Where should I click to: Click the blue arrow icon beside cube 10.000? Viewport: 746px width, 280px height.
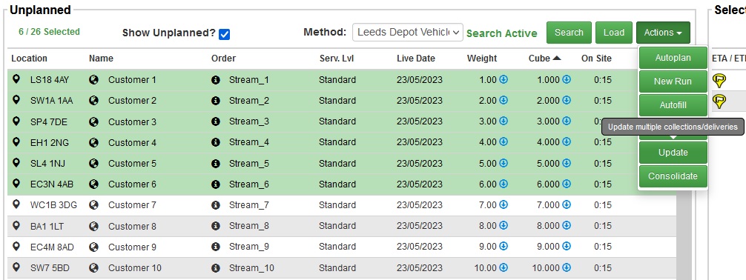(567, 267)
